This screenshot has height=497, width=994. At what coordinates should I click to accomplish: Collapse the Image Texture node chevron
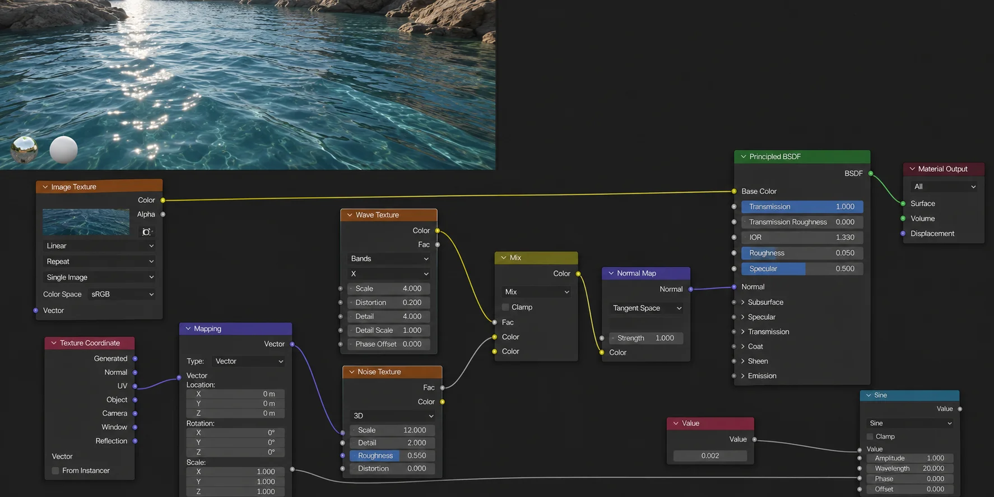(45, 187)
